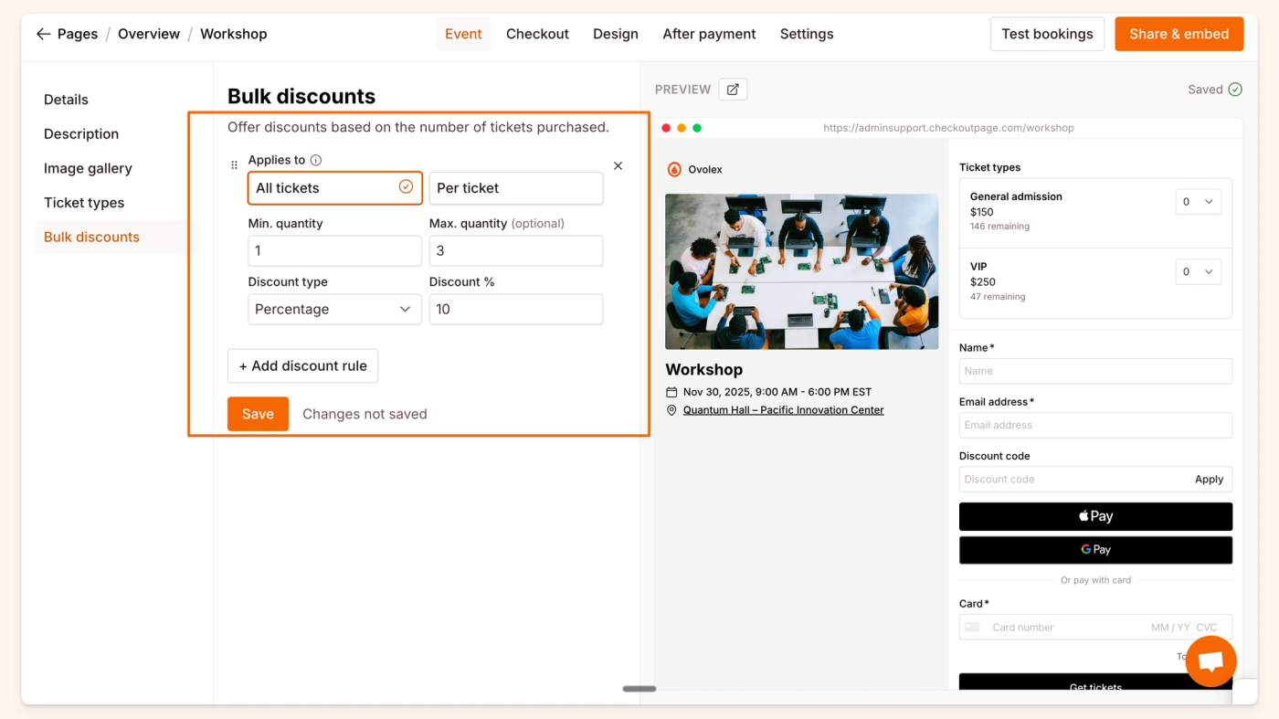Click the MM / YY expiry placeholder
The image size is (1279, 719).
pos(1170,628)
